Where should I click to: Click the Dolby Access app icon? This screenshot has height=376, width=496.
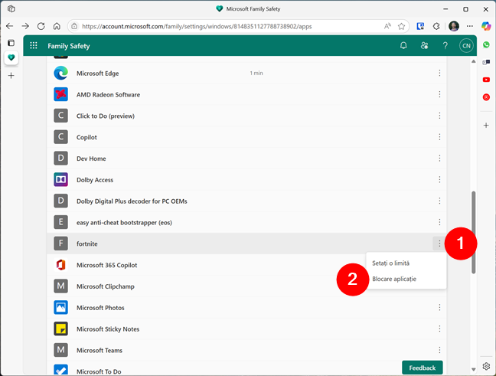[60, 180]
